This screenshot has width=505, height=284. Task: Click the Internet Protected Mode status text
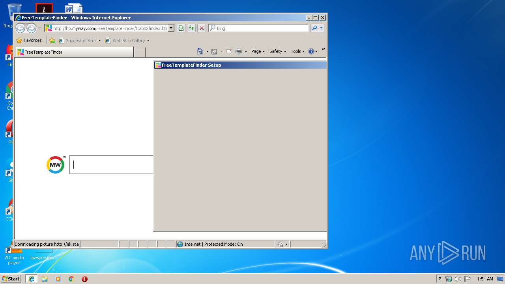coord(213,244)
